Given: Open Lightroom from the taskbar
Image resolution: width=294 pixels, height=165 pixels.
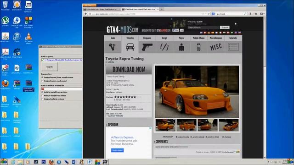Looking at the screenshot, I should tap(36, 162).
